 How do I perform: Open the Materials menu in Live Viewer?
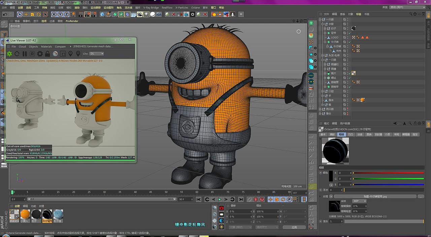click(x=46, y=46)
